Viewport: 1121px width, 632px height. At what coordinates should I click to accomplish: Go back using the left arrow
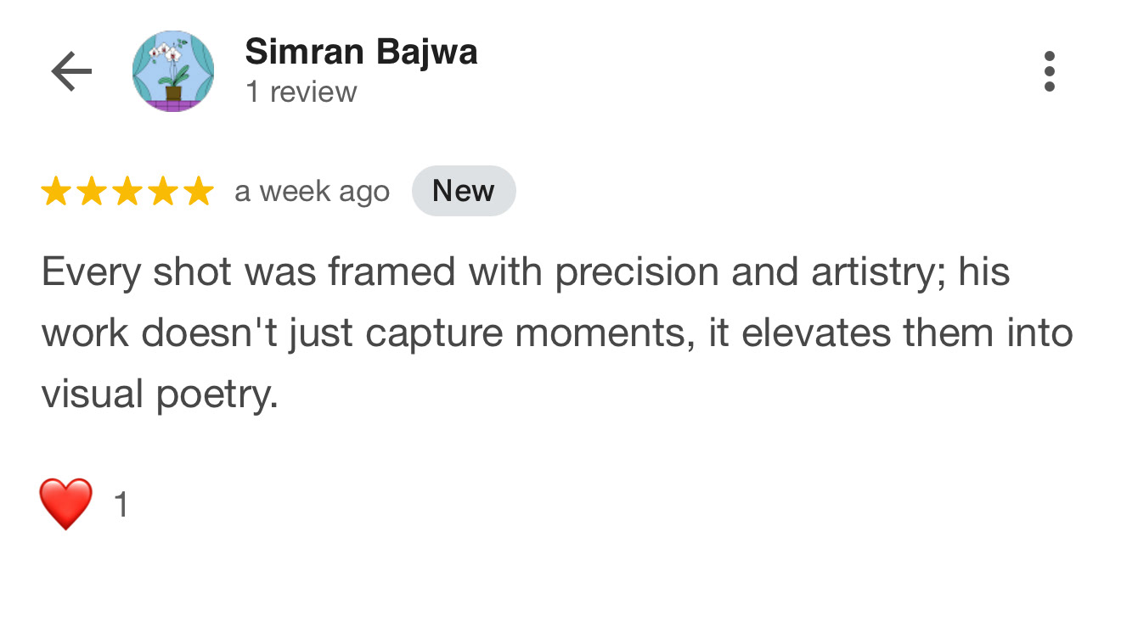[71, 72]
